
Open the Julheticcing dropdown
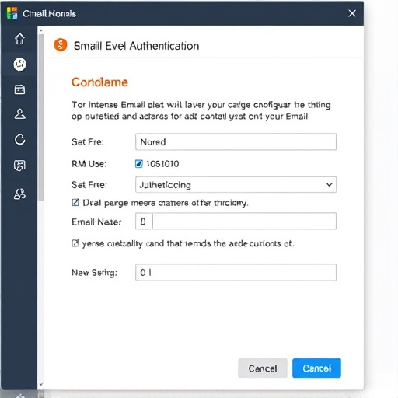point(236,185)
